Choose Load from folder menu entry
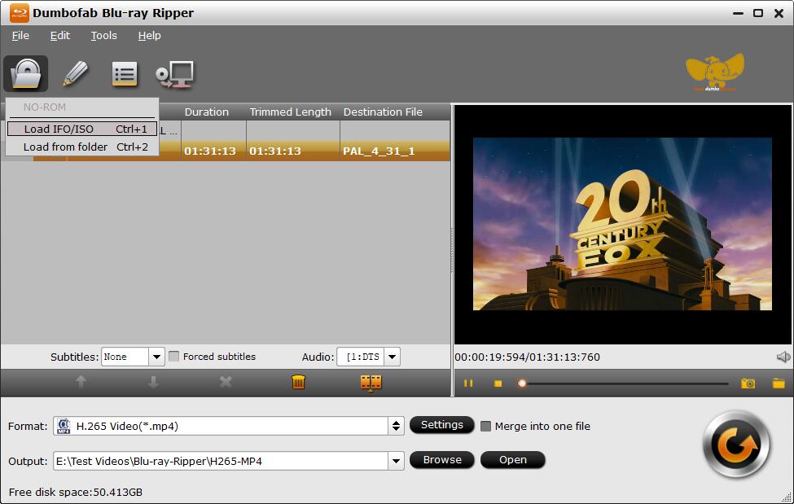Viewport: 794px width, 504px height. click(x=82, y=147)
